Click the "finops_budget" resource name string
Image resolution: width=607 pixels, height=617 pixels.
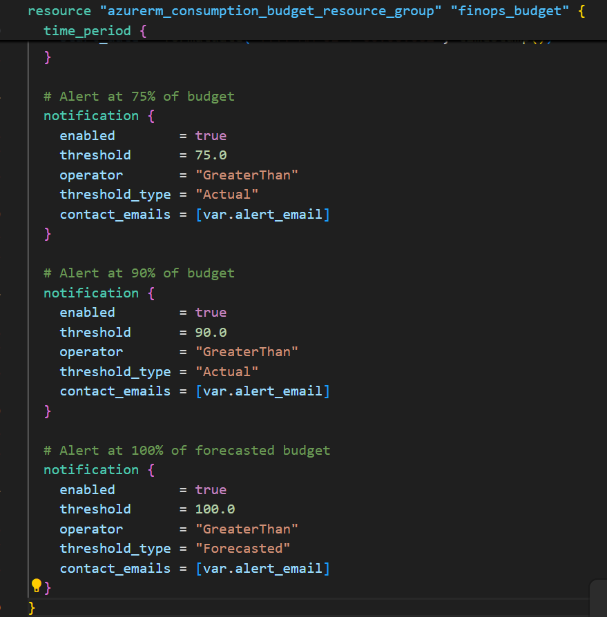click(x=510, y=12)
